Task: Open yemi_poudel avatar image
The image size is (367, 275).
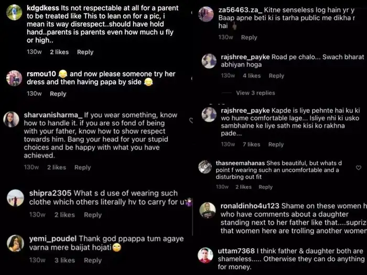Action: pos(16,243)
